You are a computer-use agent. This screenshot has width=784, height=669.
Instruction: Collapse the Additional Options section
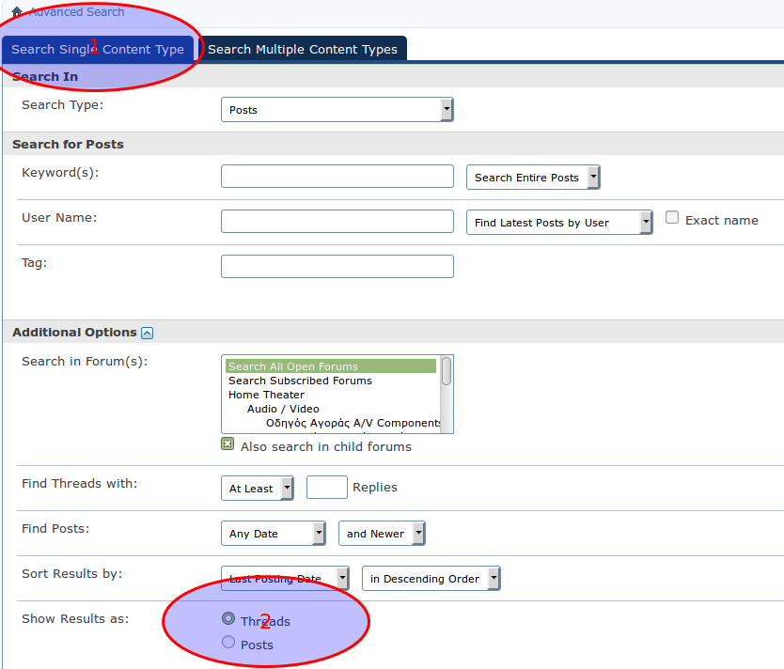click(x=148, y=333)
